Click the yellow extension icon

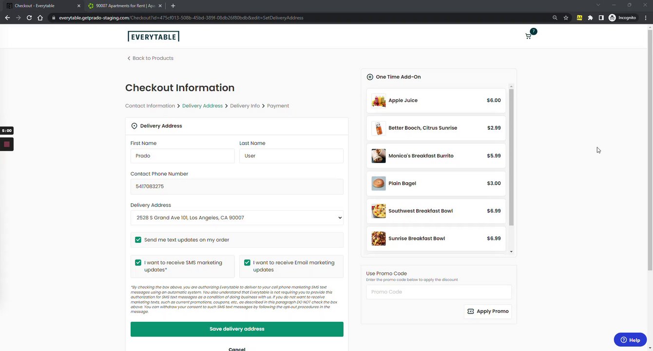click(x=579, y=18)
